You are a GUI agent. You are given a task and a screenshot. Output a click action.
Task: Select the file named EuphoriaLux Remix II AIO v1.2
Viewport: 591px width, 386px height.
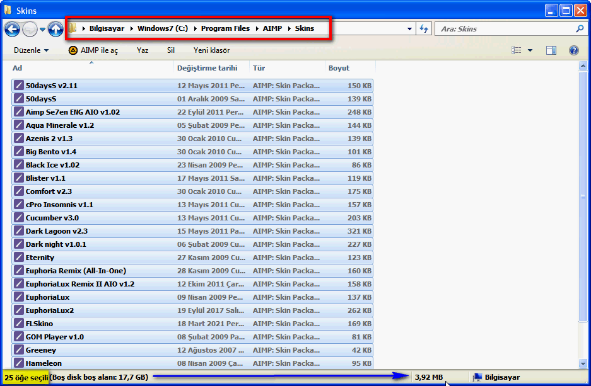click(x=80, y=284)
